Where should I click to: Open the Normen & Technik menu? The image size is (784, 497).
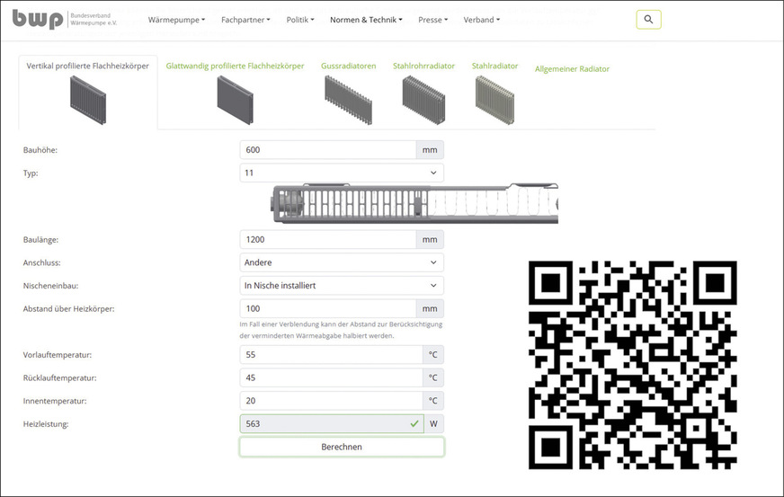(x=366, y=20)
